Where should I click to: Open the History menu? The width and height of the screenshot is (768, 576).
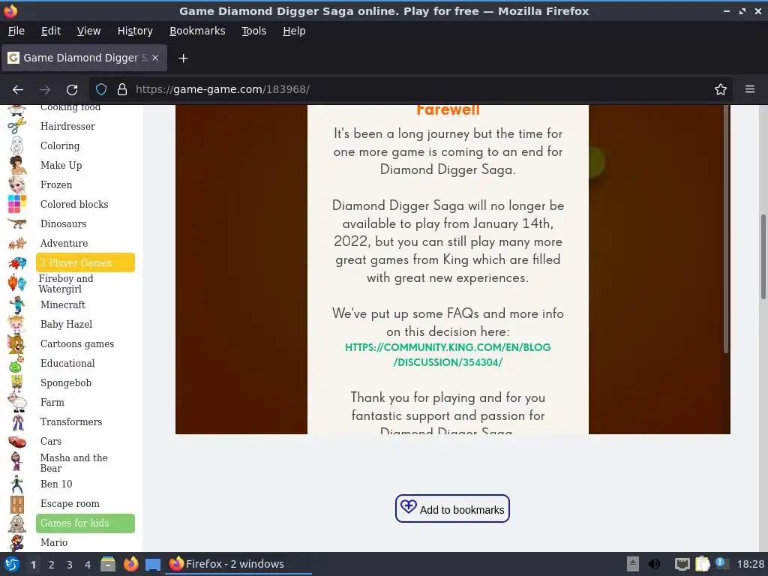pyautogui.click(x=135, y=31)
